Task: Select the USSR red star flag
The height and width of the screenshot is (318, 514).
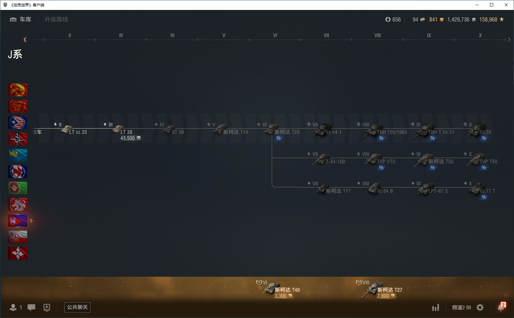Action: point(18,106)
